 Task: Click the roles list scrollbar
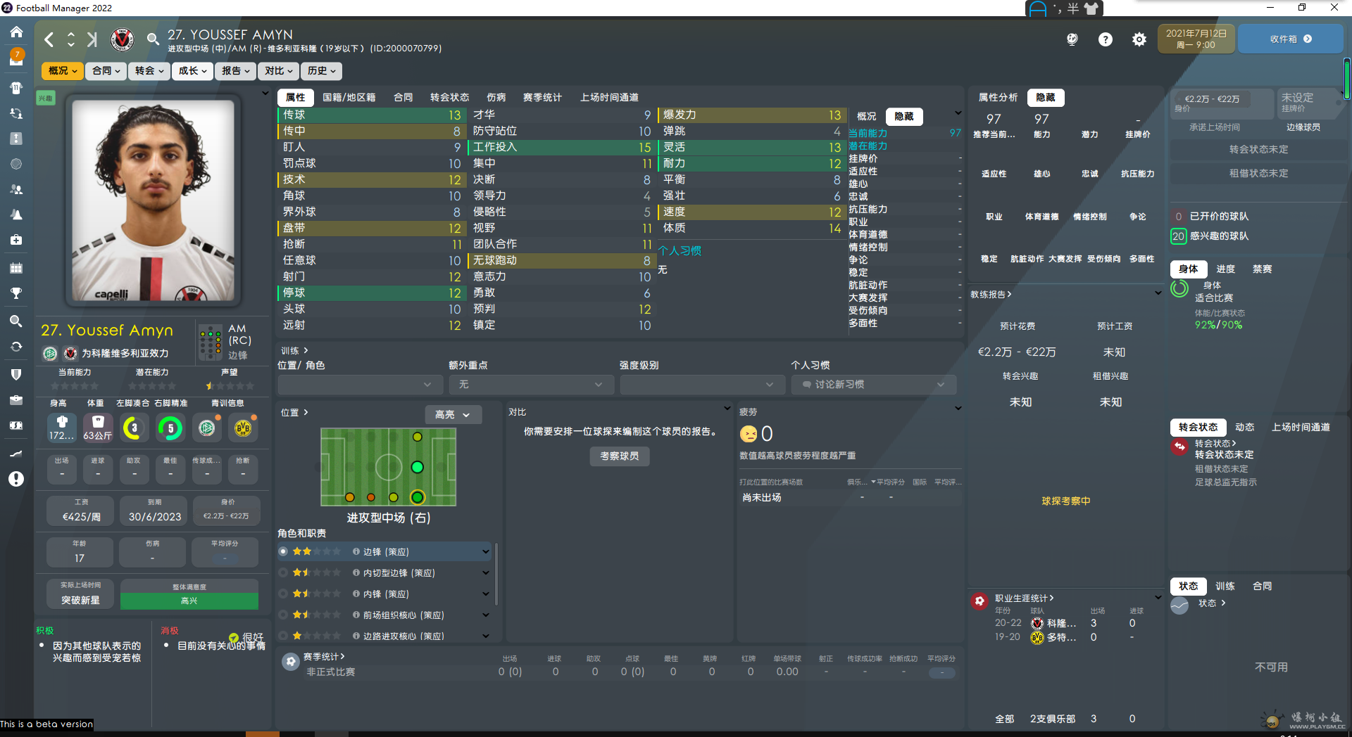point(496,574)
